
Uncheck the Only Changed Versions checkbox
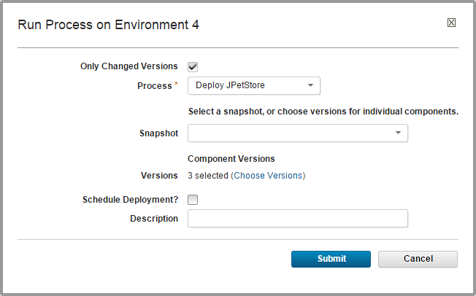(193, 67)
